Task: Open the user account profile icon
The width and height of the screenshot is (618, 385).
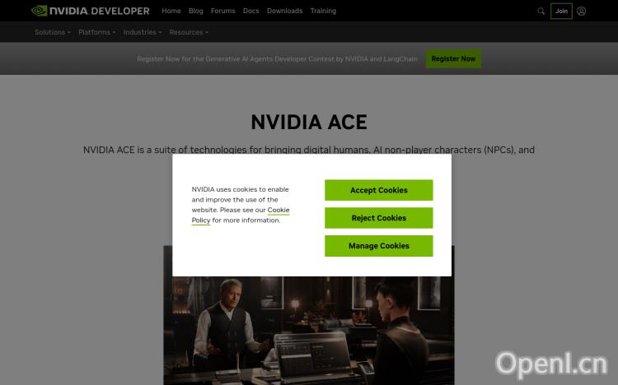Action: [x=582, y=11]
